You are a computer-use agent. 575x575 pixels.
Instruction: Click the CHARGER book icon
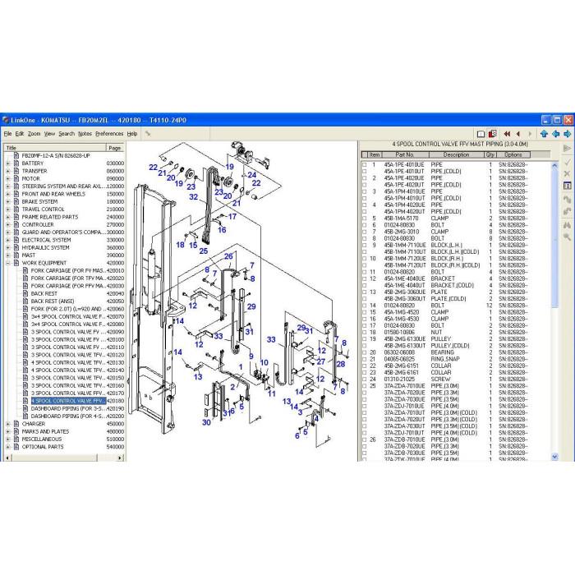click(x=16, y=424)
